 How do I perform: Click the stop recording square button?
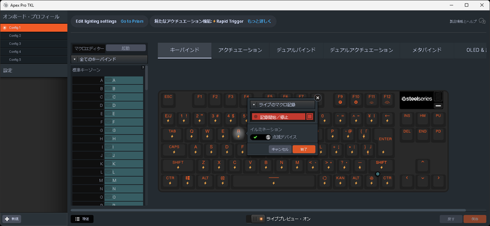pos(310,117)
